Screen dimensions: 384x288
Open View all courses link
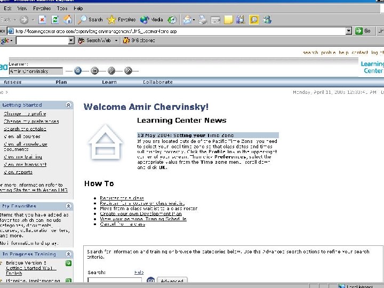point(22,137)
